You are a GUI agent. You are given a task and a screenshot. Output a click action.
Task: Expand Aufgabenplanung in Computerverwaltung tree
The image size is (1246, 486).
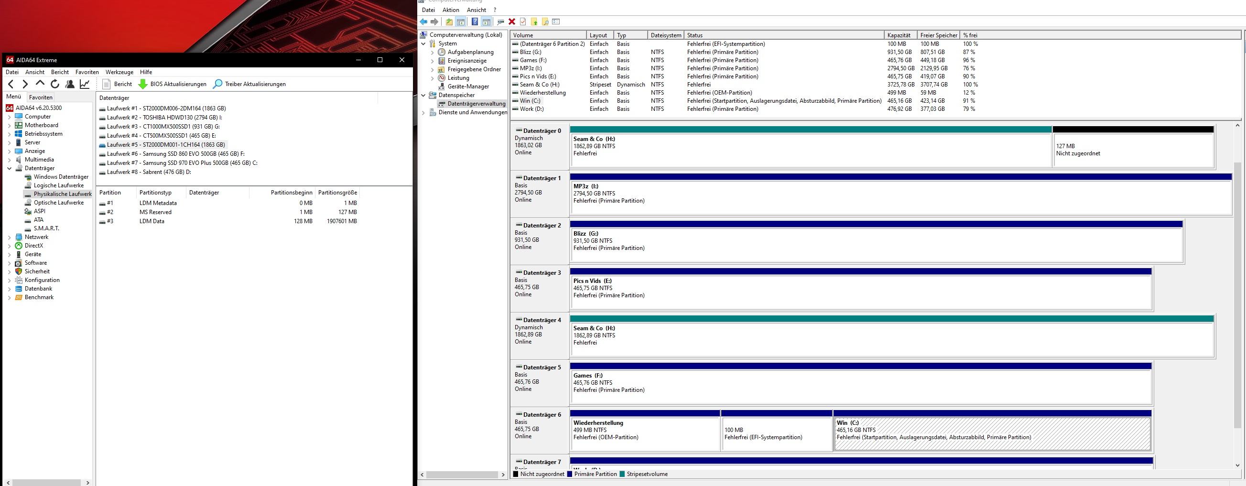pyautogui.click(x=433, y=52)
